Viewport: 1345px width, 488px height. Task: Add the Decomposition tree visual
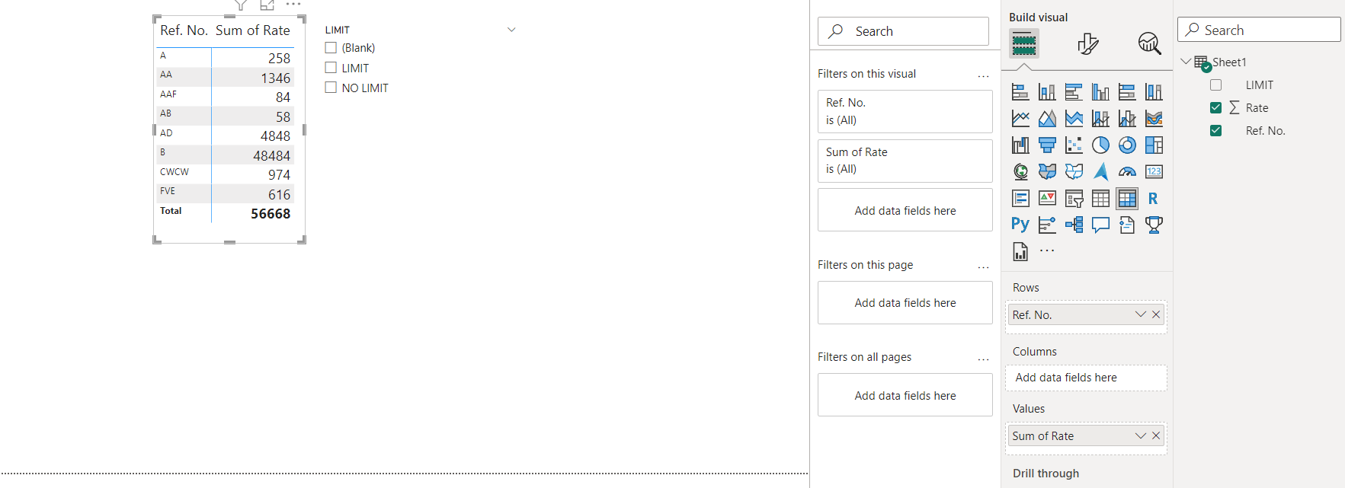tap(1074, 225)
